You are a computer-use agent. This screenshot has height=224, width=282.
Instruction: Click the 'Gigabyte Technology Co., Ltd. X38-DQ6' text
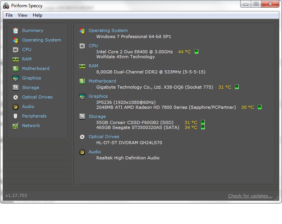[x=155, y=87]
